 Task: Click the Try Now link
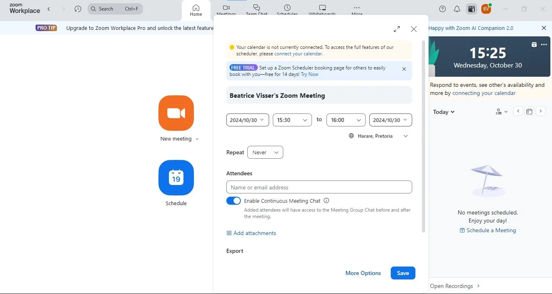point(310,74)
